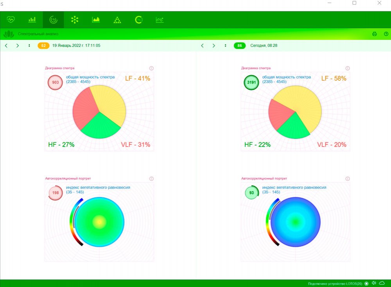Select the spiral spectral analysis tab icon
Image resolution: width=391 pixels, height=287 pixels.
(53, 20)
